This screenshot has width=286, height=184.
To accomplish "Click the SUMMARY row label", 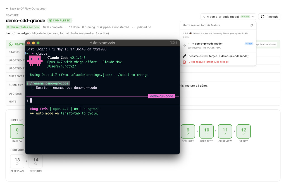I will 16,85.
